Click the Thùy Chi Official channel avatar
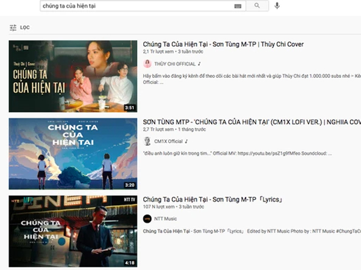The image size is (361, 270). tap(147, 64)
